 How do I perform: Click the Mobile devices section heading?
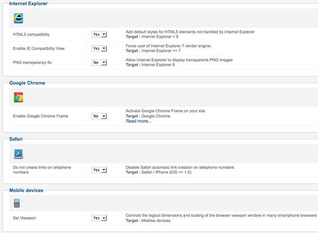[x=26, y=190]
